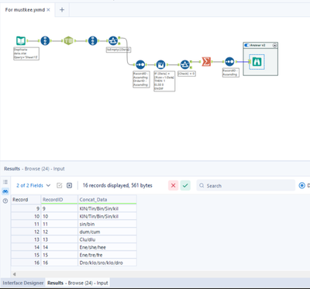Select the Filter tool annotated !IsEmpty([Data])
The height and width of the screenshot is (289, 310).
point(113,41)
